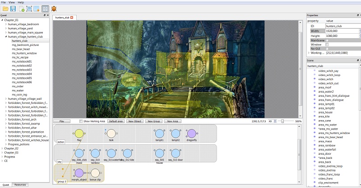
Task: Select the bonus clip node
Action: coord(95,173)
